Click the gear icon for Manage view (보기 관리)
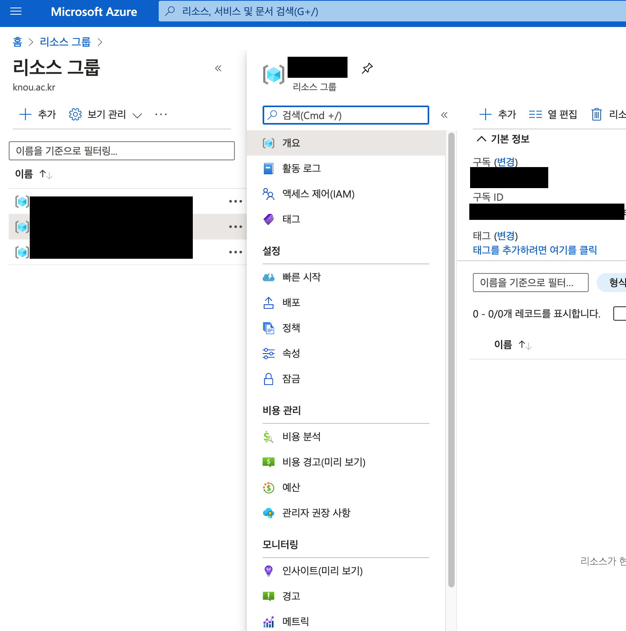 (x=75, y=114)
